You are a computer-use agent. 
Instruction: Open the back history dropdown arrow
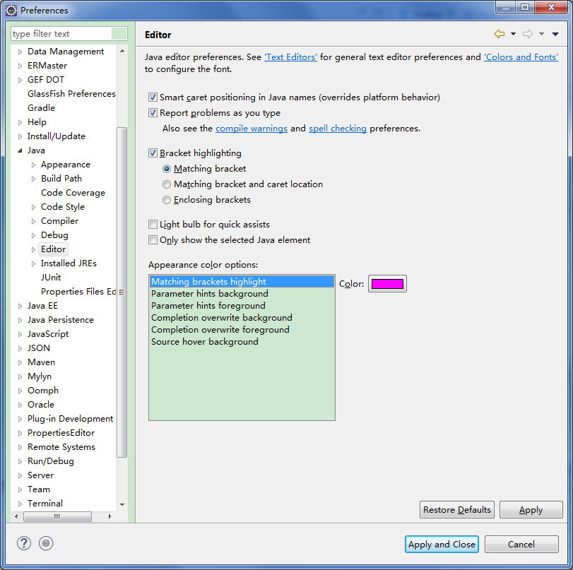(513, 34)
